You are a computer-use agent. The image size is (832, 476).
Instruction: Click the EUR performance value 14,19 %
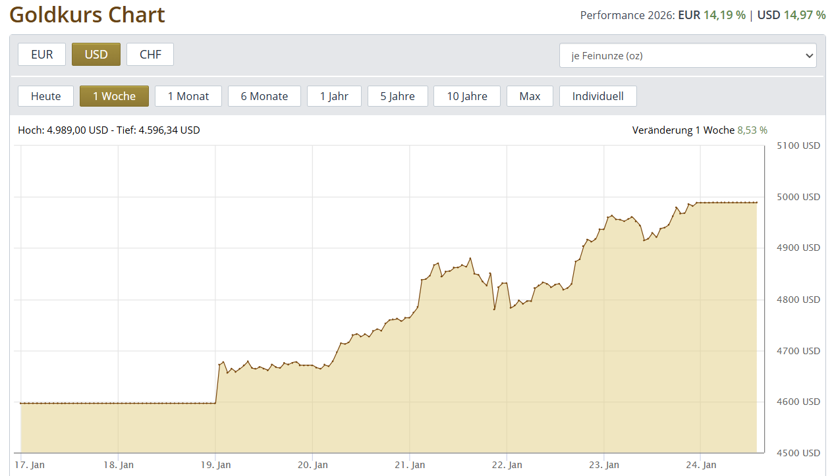724,14
